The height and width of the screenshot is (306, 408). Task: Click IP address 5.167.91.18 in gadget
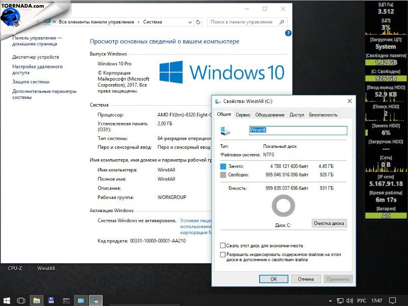[x=386, y=184]
